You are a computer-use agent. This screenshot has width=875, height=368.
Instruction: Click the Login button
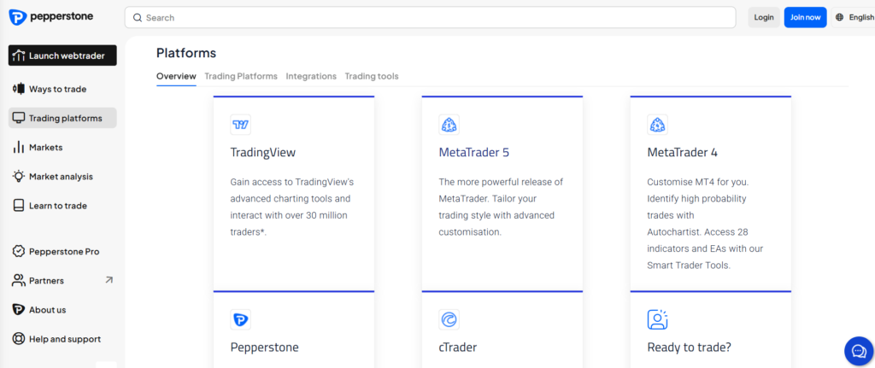[x=764, y=17]
